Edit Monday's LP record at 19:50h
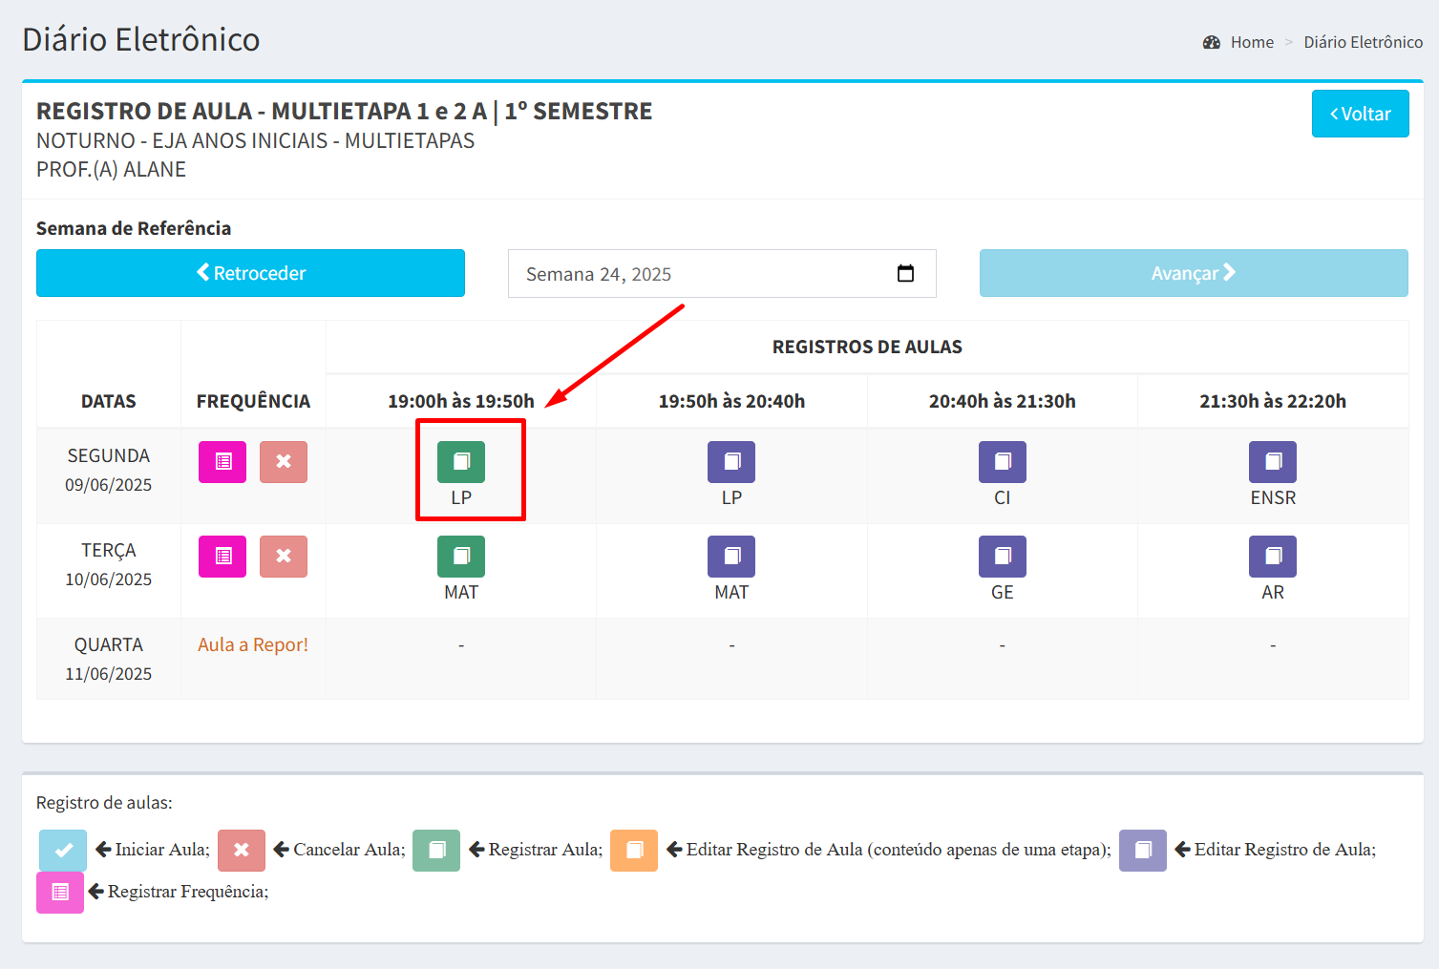 pyautogui.click(x=730, y=462)
